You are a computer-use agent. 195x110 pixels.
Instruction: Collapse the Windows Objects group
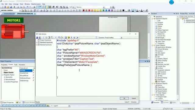tap(152, 83)
